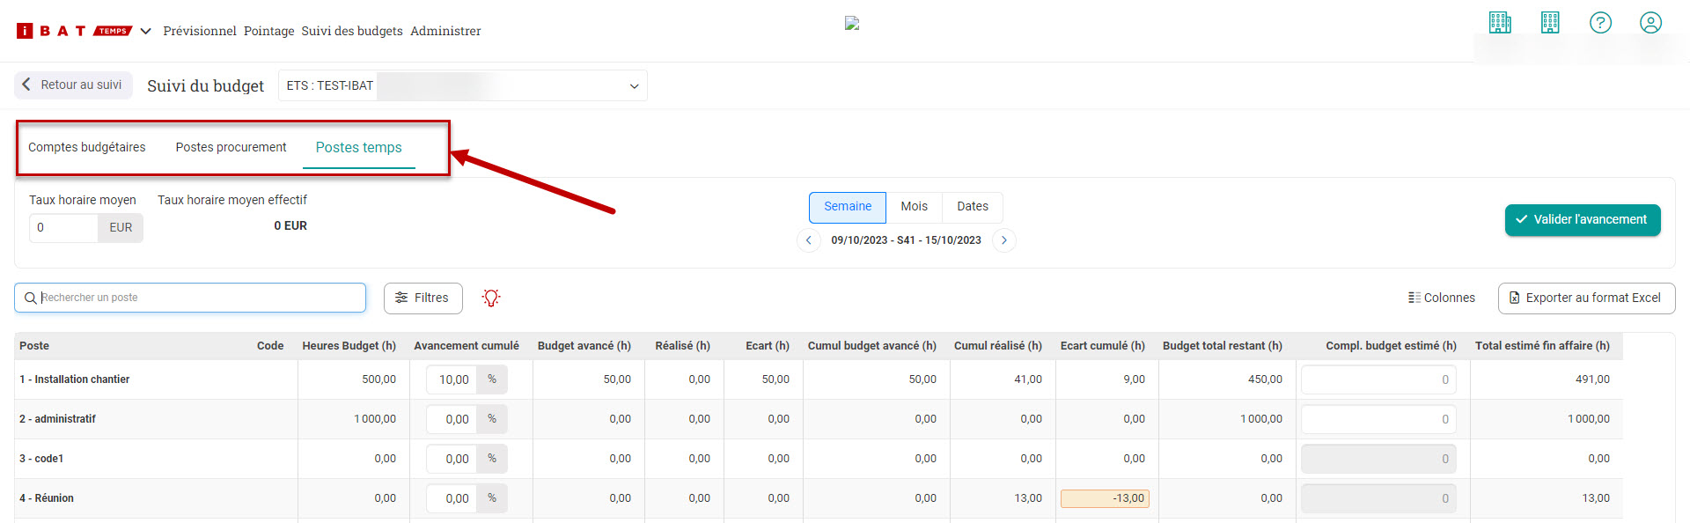Open the user profile icon
1690x523 pixels.
point(1650,23)
